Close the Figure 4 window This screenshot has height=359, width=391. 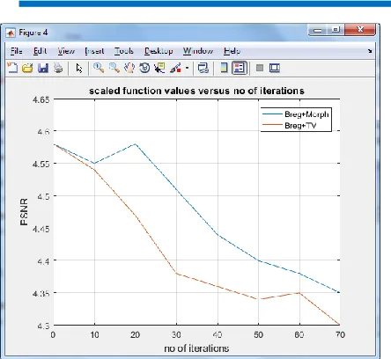click(360, 30)
